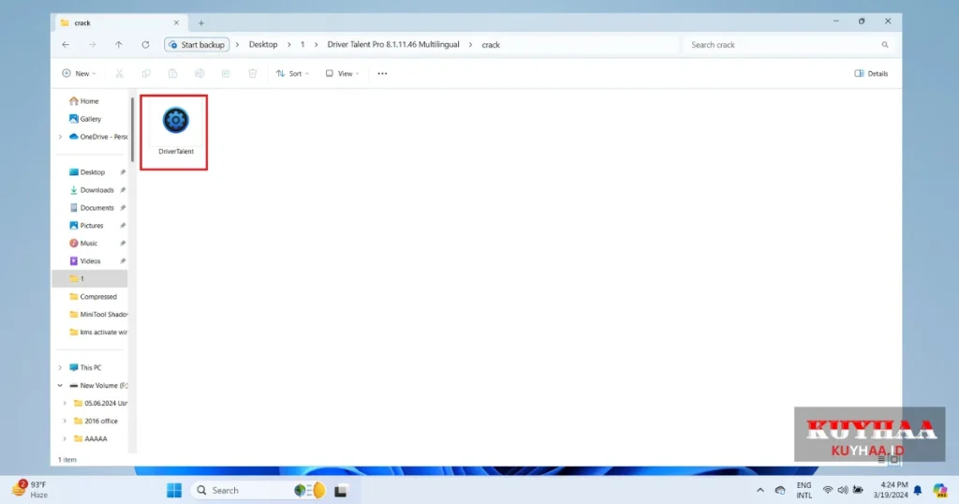Open the clock showing 4:24 PM
The height and width of the screenshot is (504, 959).
coord(891,490)
